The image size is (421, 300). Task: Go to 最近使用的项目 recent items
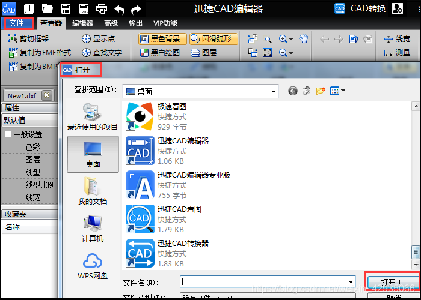pos(93,117)
